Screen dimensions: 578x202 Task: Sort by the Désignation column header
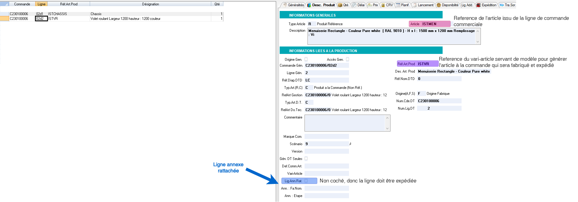150,4
